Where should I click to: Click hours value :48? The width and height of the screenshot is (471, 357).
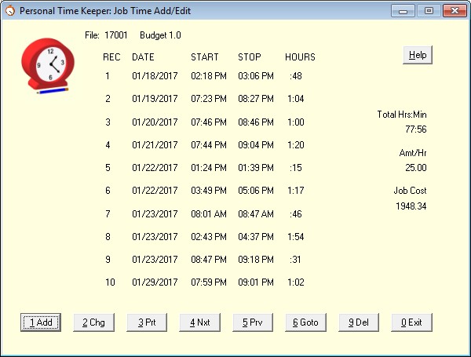coord(296,76)
